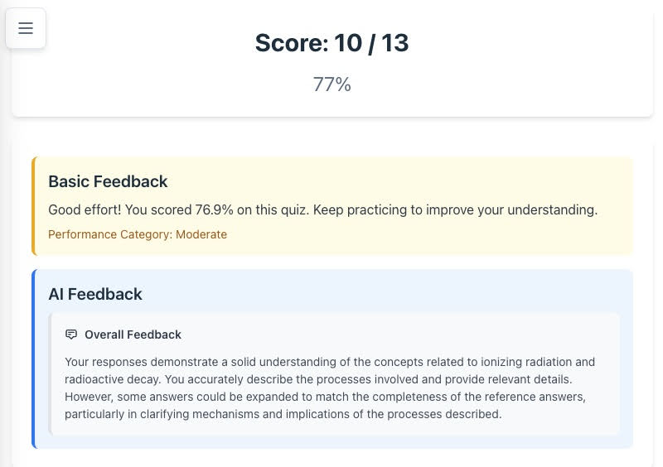
Task: Click the line mentioning radioactive decay
Action: coord(318,379)
